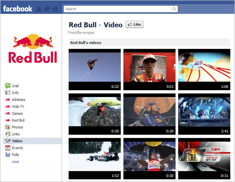The width and height of the screenshot is (235, 182).
Task: Click the Food/Beverages category text
Action: click(81, 33)
